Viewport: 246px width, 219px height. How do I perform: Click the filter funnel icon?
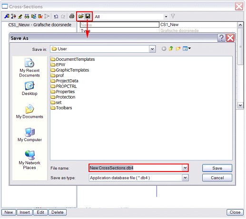coord(173,16)
